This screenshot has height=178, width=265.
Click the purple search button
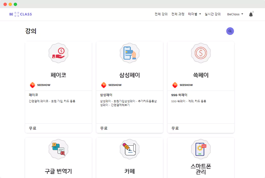point(230,31)
